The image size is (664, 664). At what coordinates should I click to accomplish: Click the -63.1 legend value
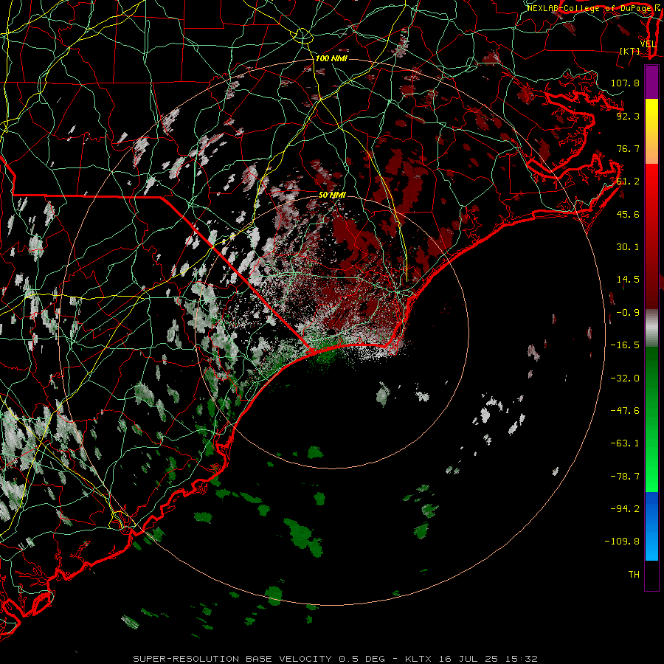[x=625, y=443]
